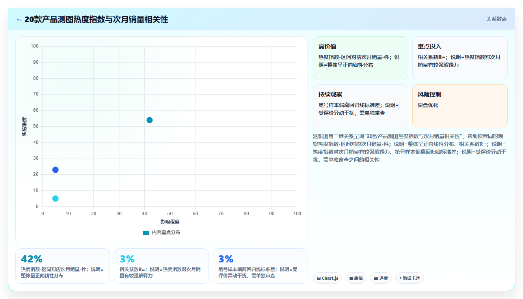Click the chart title 20款产品测图热度指数与次月销量相关性
This screenshot has height=299, width=523.
(96, 19)
